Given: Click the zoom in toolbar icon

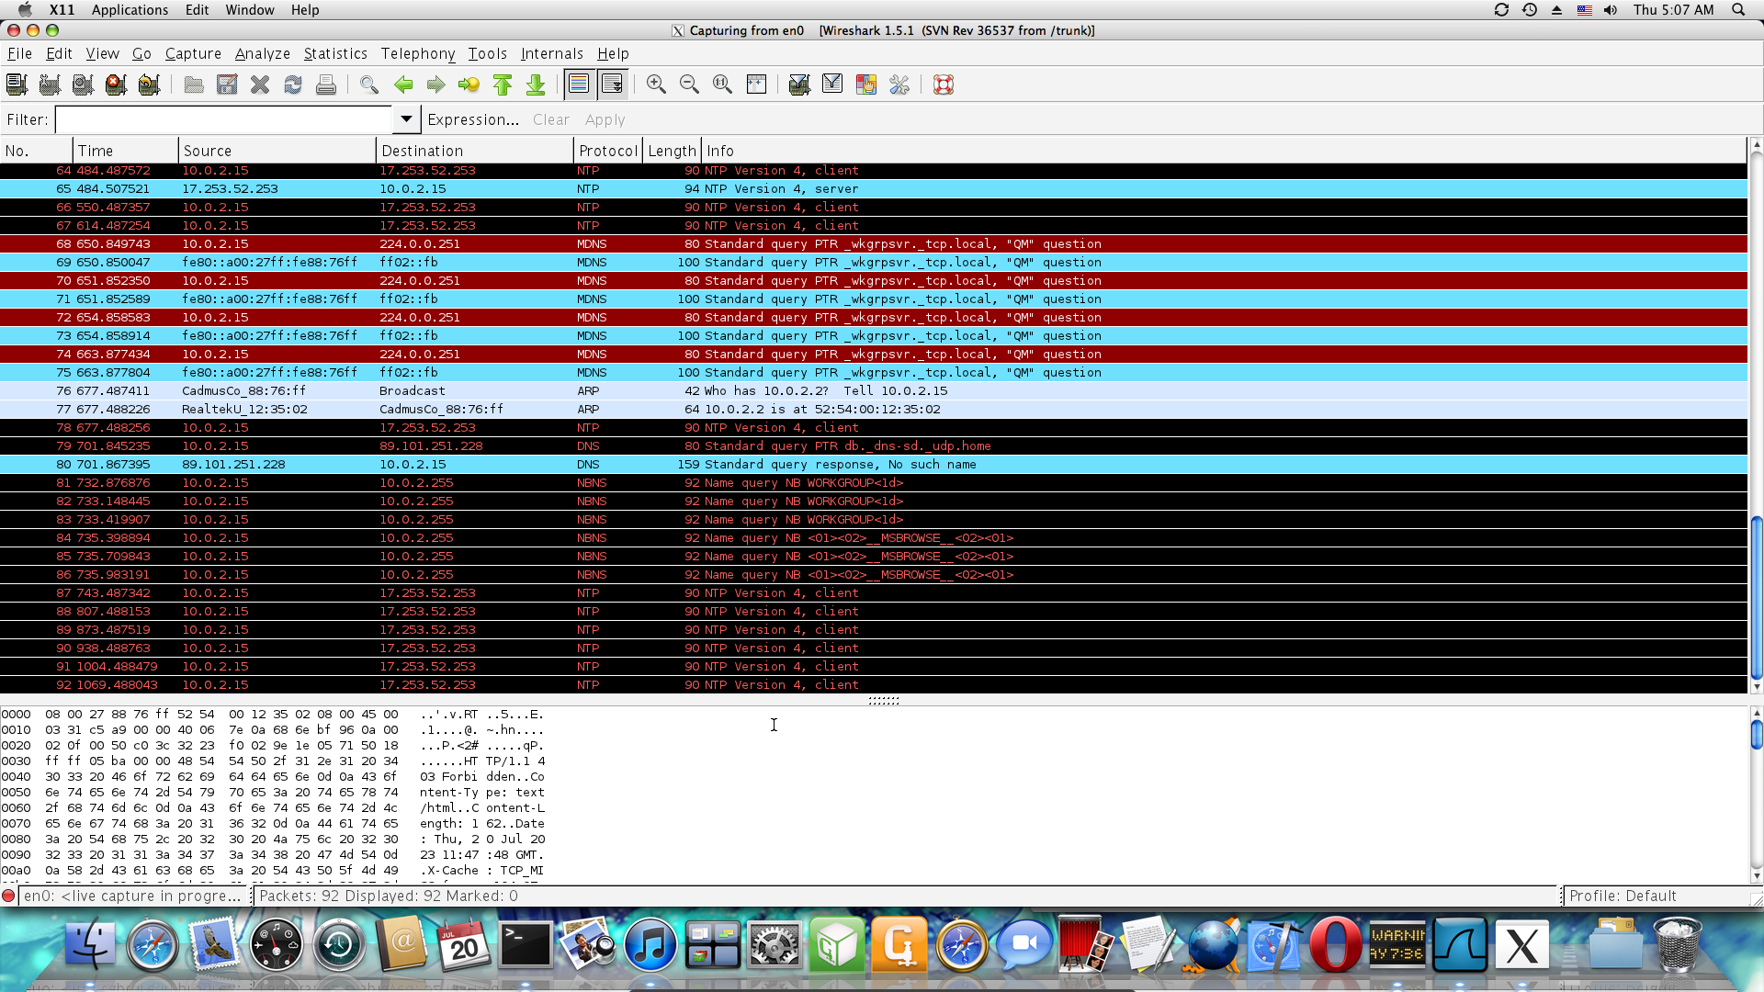Looking at the screenshot, I should [656, 85].
